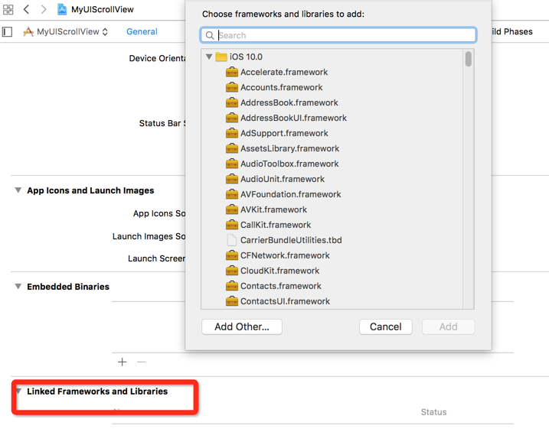Cancel the framework chooser dialog
Viewport: 549px width, 432px height.
(x=385, y=326)
